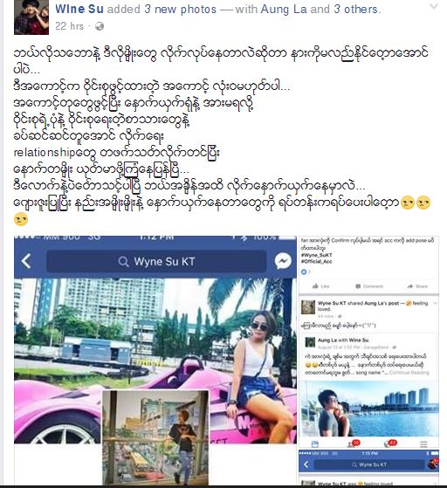447x488 pixels.
Task: Click the Wyne Su KT search field
Action: click(156, 261)
